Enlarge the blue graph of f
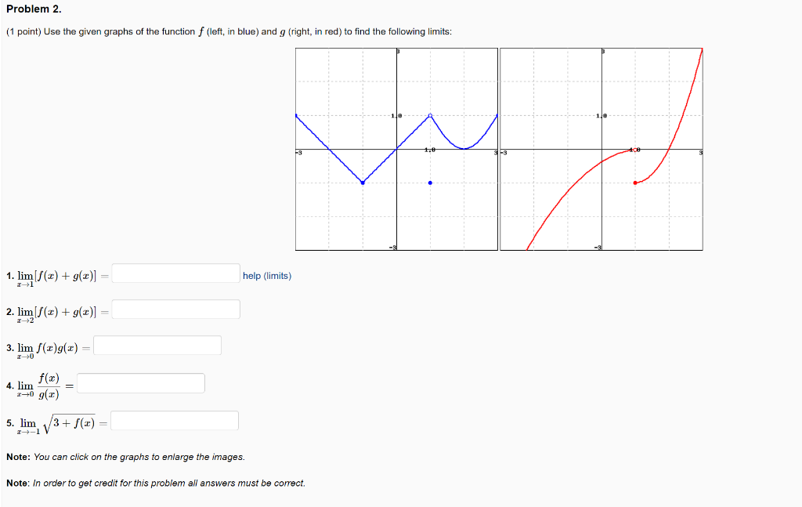Viewport: 802px width, 507px height. [x=396, y=150]
